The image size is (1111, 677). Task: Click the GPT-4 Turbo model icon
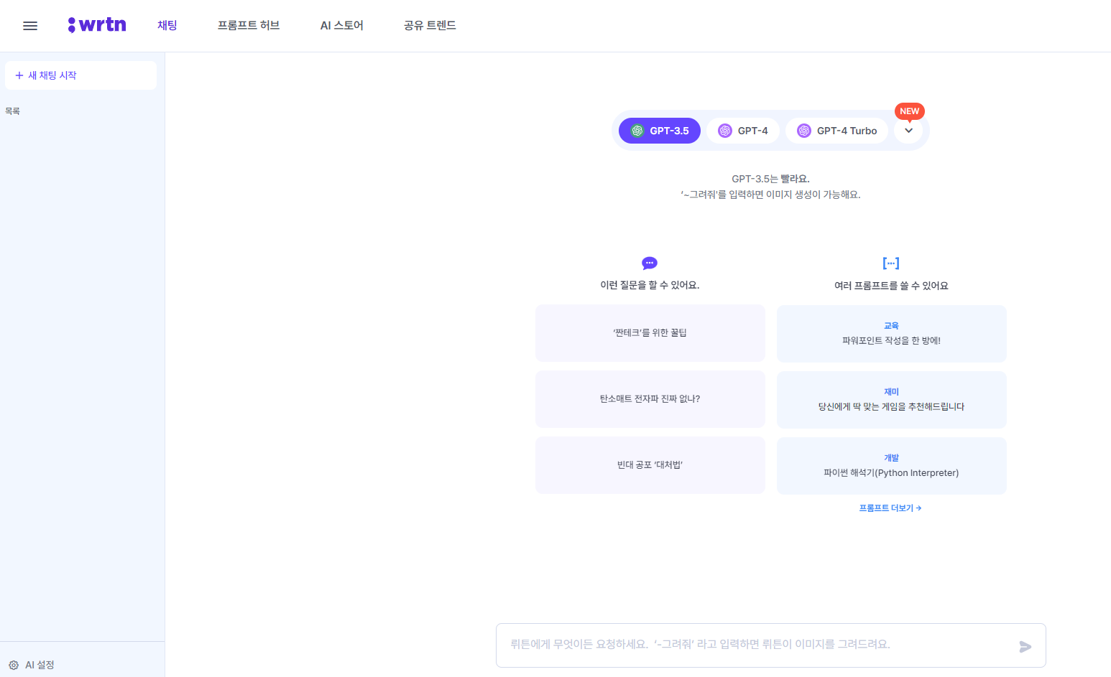[x=804, y=131]
